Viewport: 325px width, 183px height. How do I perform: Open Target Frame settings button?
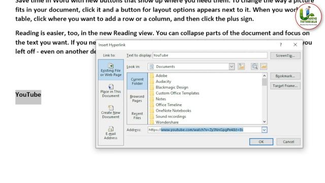[285, 86]
